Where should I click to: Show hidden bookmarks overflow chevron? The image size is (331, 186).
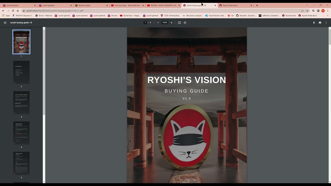pyautogui.click(x=328, y=16)
